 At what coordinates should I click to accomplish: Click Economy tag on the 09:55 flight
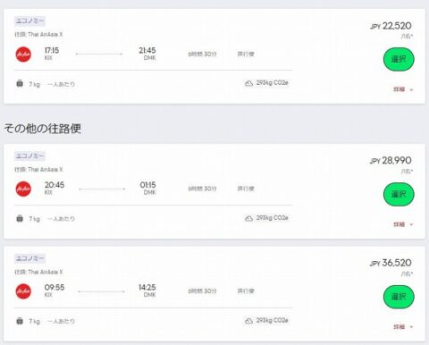tap(29, 258)
